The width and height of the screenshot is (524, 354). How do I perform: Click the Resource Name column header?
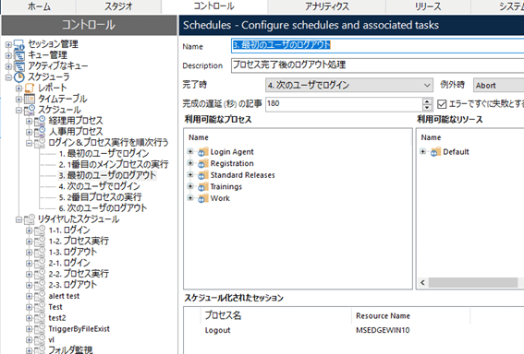410,315
